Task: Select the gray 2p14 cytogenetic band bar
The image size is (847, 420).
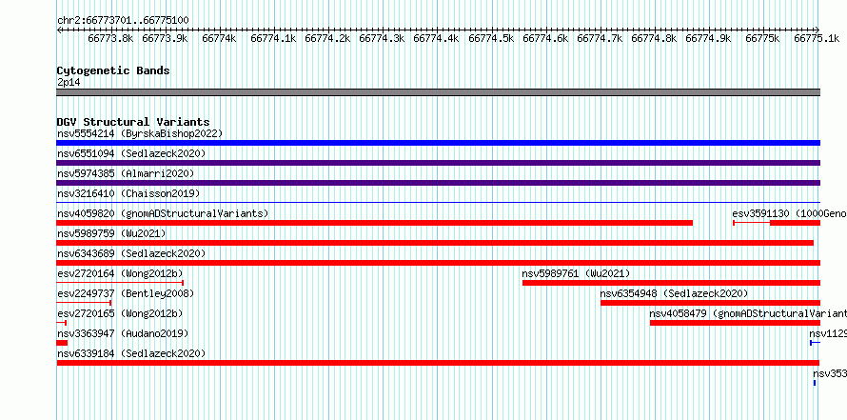Action: click(438, 92)
